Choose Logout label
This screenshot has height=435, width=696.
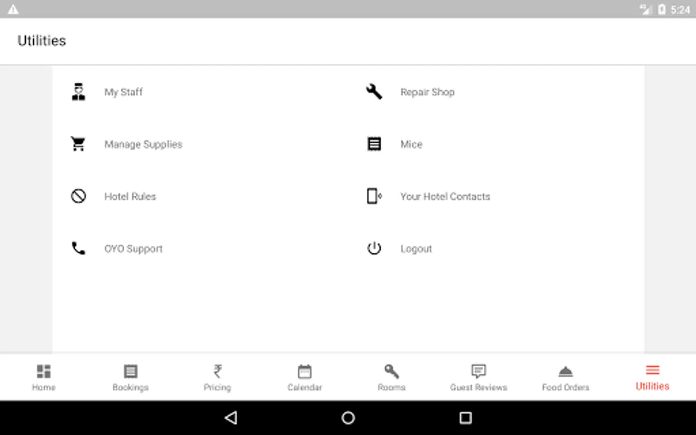pos(416,249)
